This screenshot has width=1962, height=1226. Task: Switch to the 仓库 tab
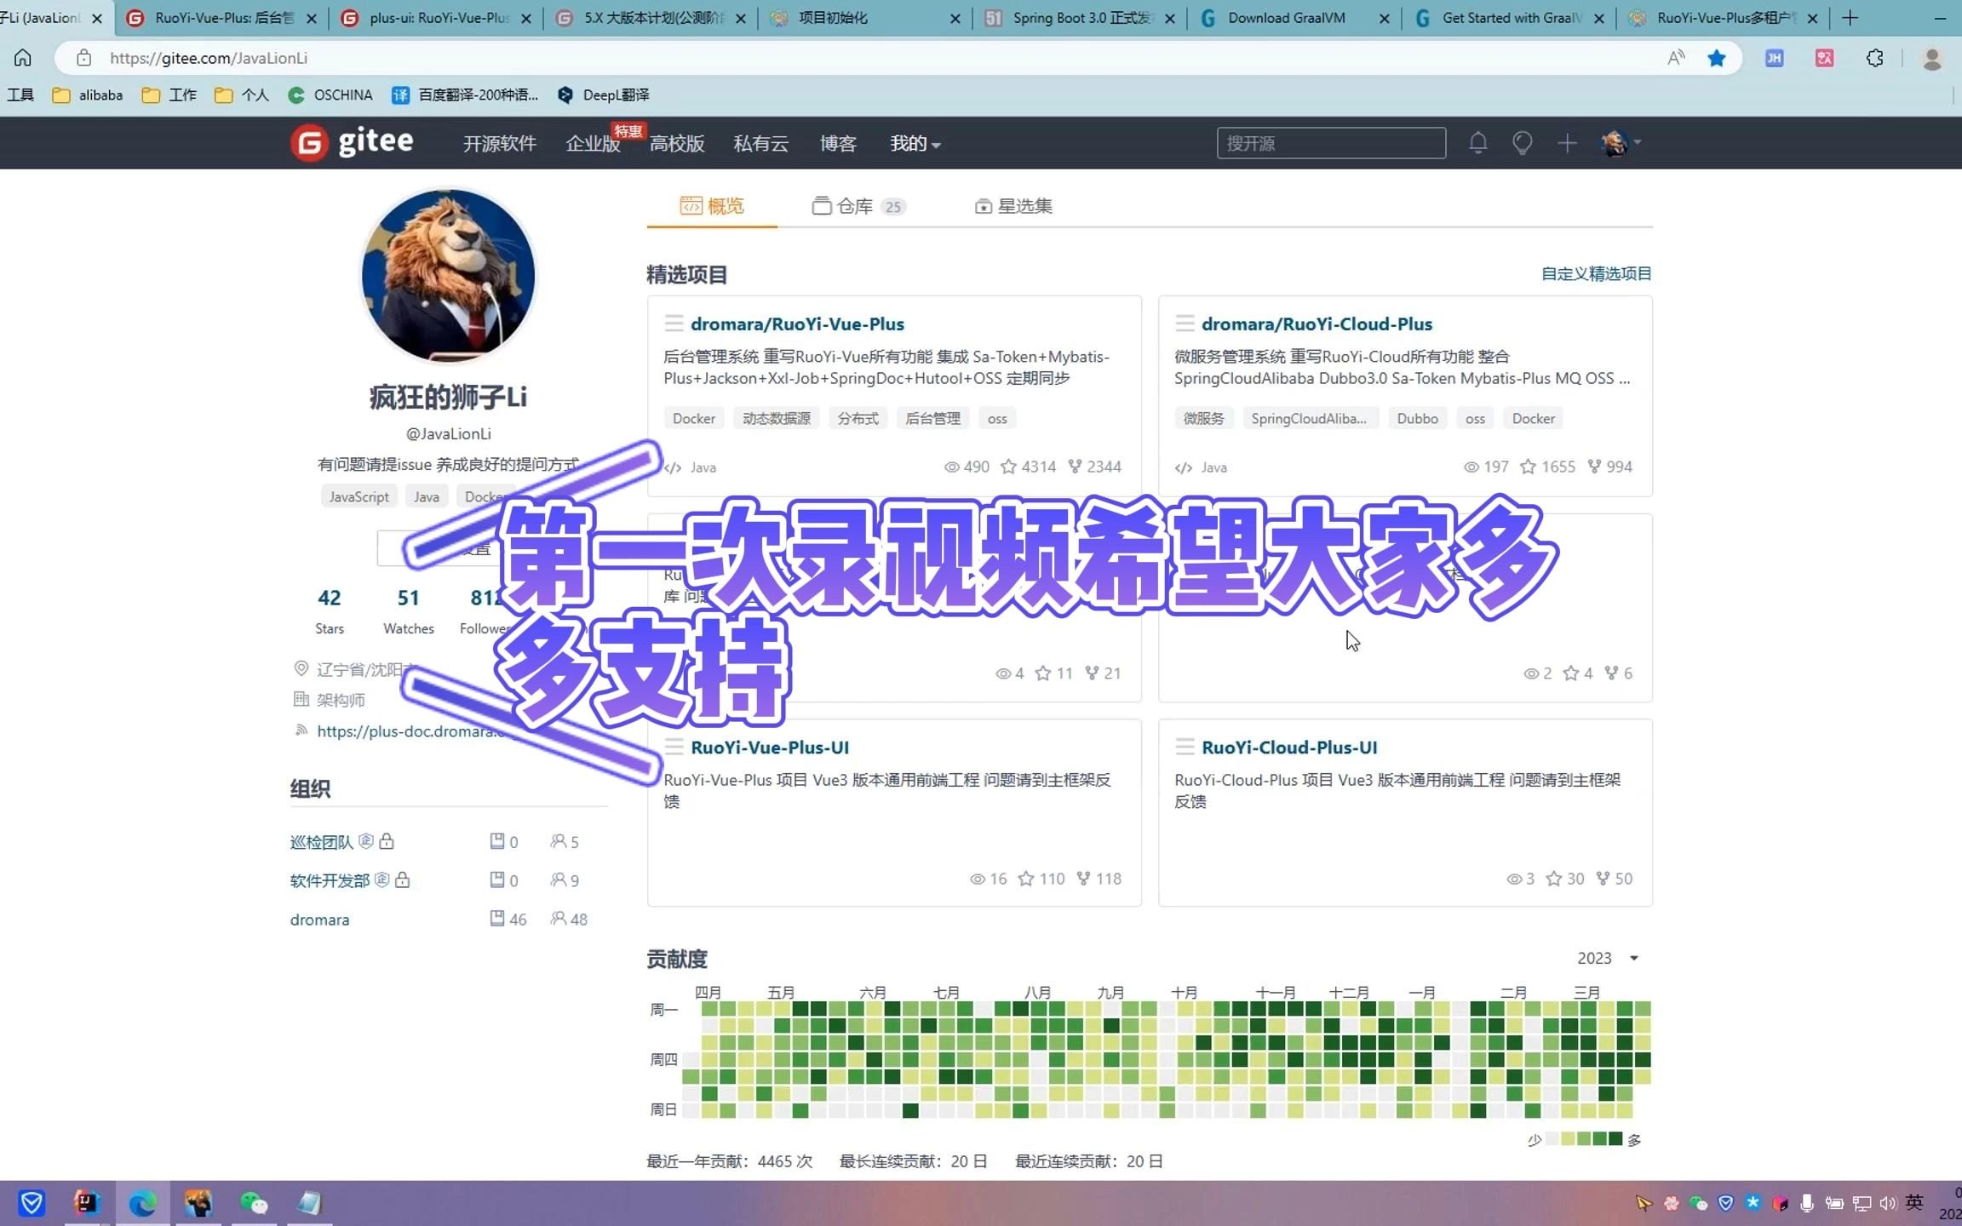pos(855,206)
